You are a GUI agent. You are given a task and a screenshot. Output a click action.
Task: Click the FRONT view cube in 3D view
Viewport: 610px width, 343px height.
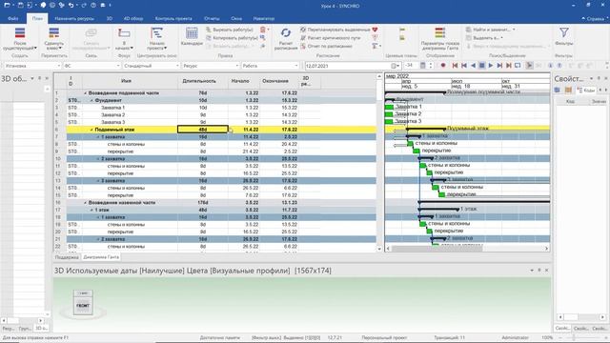[x=83, y=306]
